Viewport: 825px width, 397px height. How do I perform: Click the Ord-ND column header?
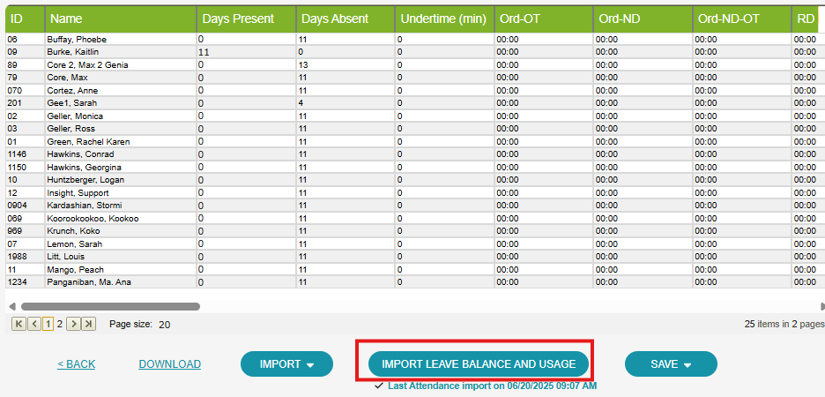click(643, 19)
